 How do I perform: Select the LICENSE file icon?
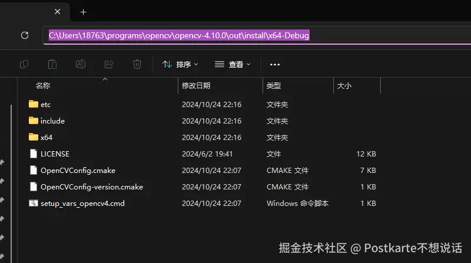(x=34, y=154)
